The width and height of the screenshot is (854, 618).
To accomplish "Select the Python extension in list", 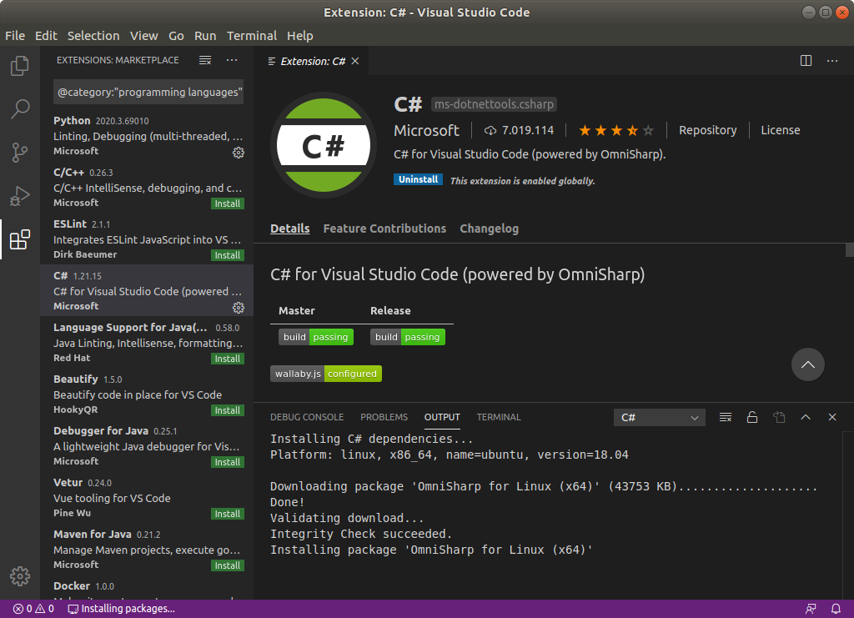I will pos(147,136).
